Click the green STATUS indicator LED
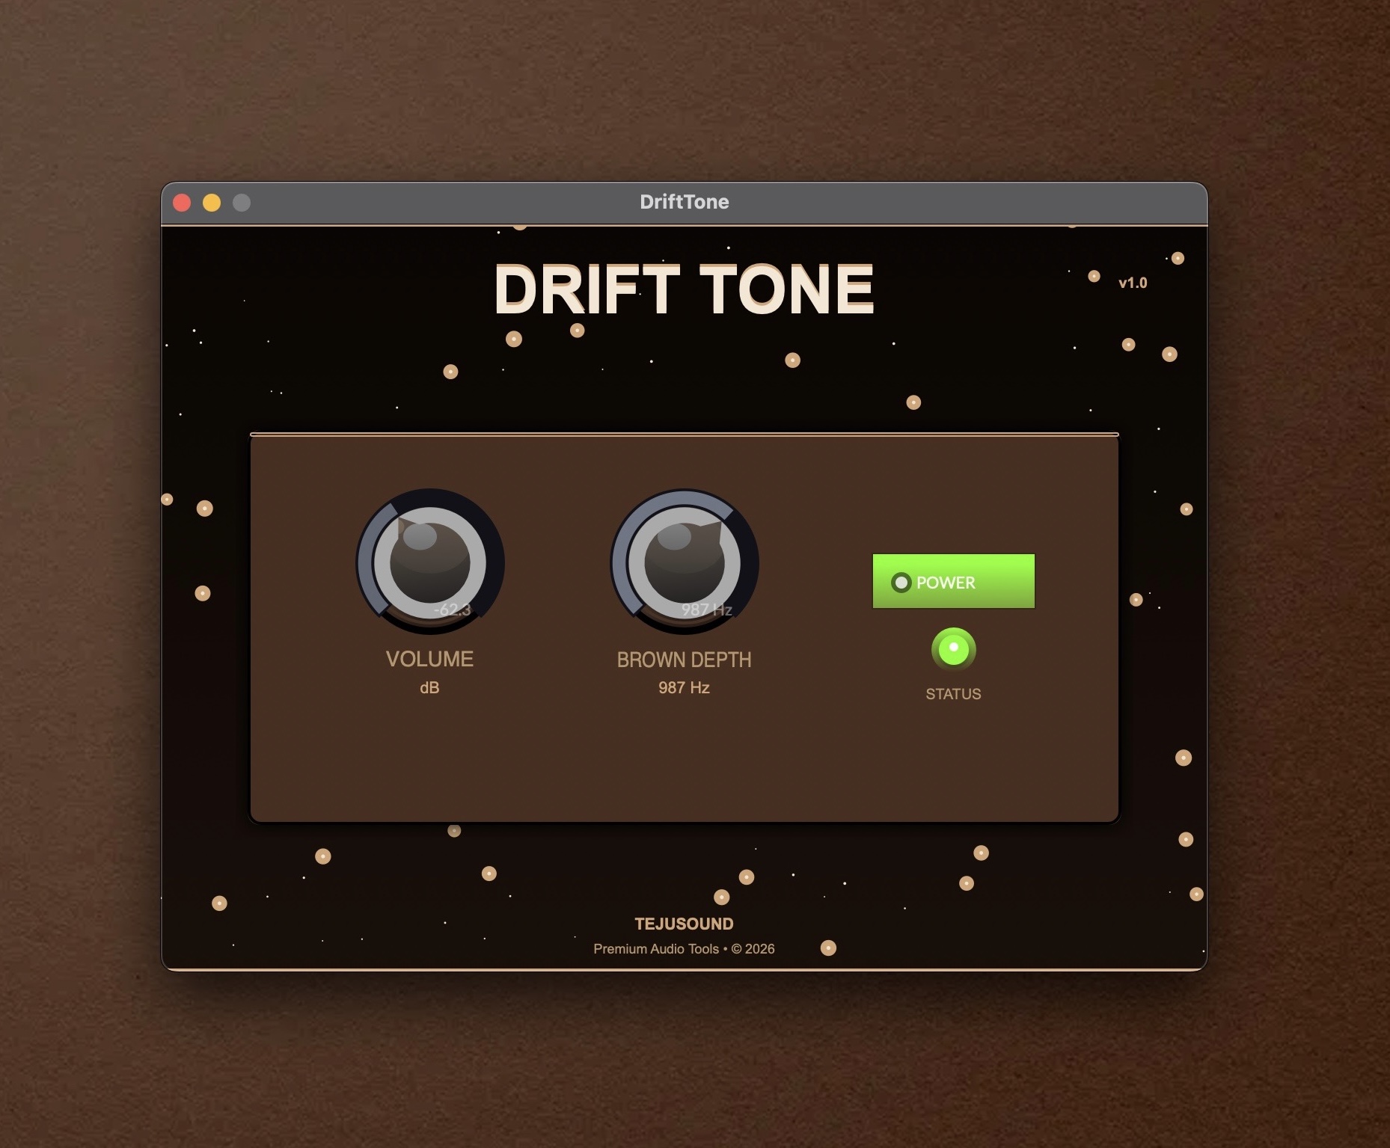The height and width of the screenshot is (1148, 1390). 952,648
